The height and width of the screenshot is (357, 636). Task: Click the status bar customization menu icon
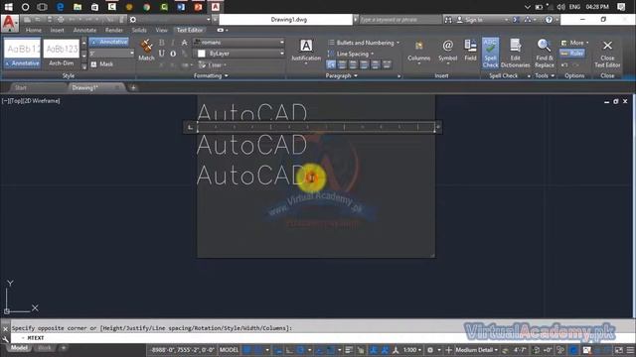click(x=630, y=350)
